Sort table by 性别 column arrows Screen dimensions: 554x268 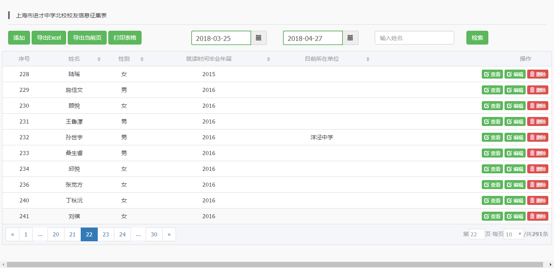click(142, 59)
